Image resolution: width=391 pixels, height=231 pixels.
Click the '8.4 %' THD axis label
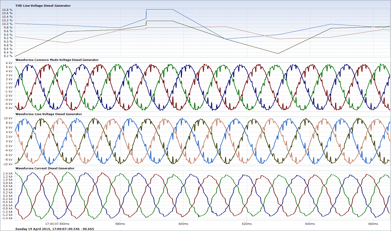pos(8,52)
